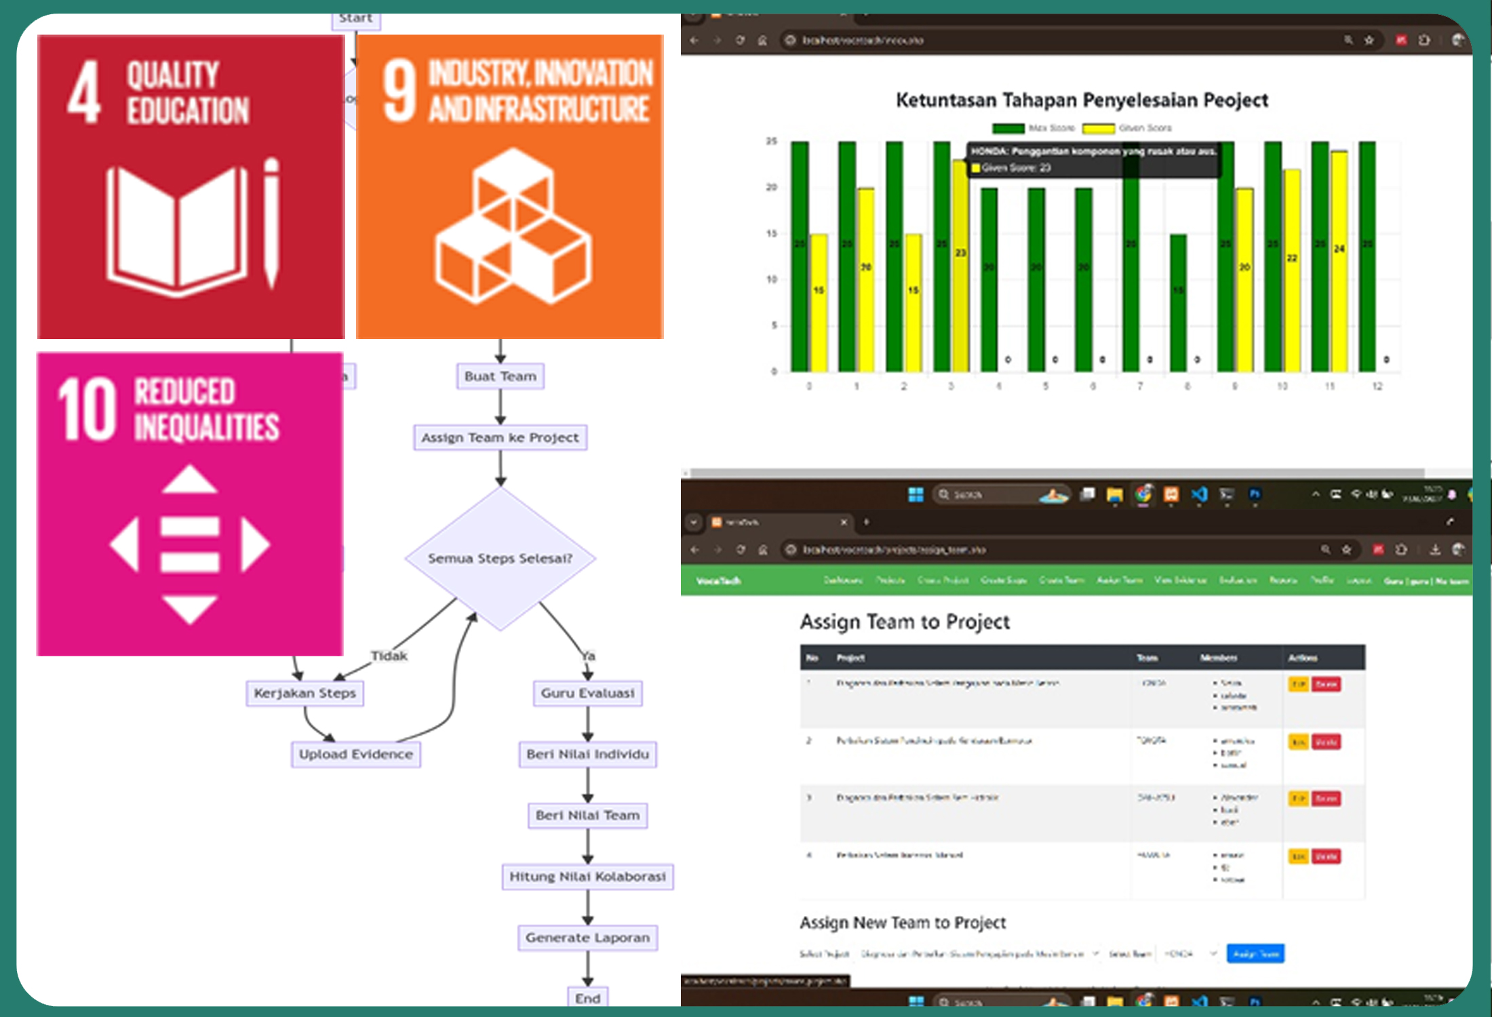Open Assign Team in VocaTech navbar
The width and height of the screenshot is (1492, 1017).
[x=1120, y=580]
